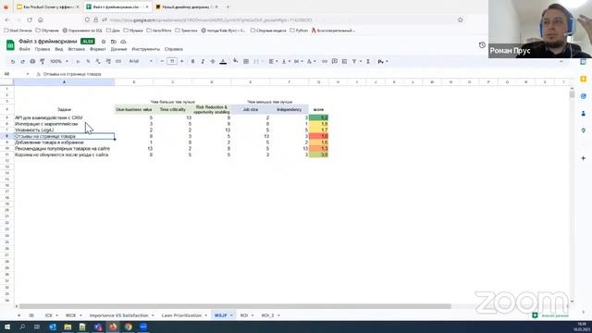Open the borders tool
The height and width of the screenshot is (333, 592).
246,62
